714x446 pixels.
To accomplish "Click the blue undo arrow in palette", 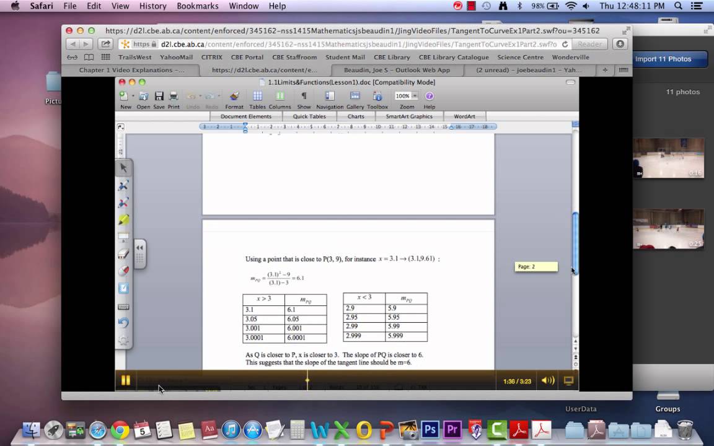I will tap(123, 323).
